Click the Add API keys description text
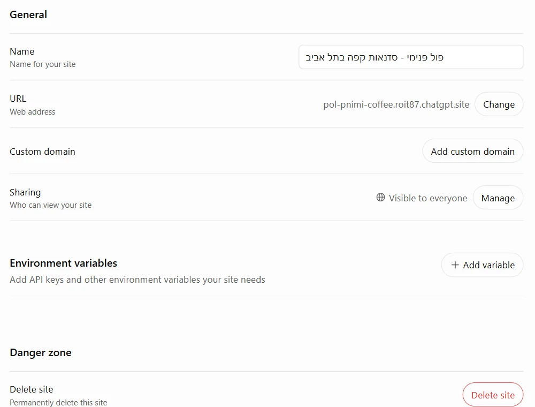 (x=137, y=280)
